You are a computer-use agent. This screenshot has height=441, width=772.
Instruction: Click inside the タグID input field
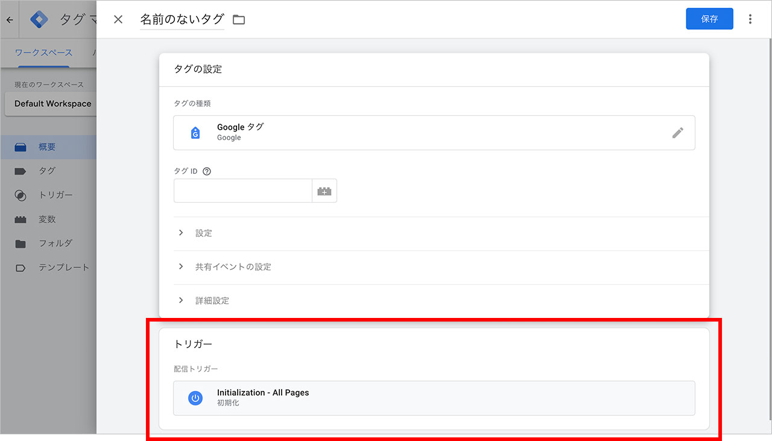[241, 190]
